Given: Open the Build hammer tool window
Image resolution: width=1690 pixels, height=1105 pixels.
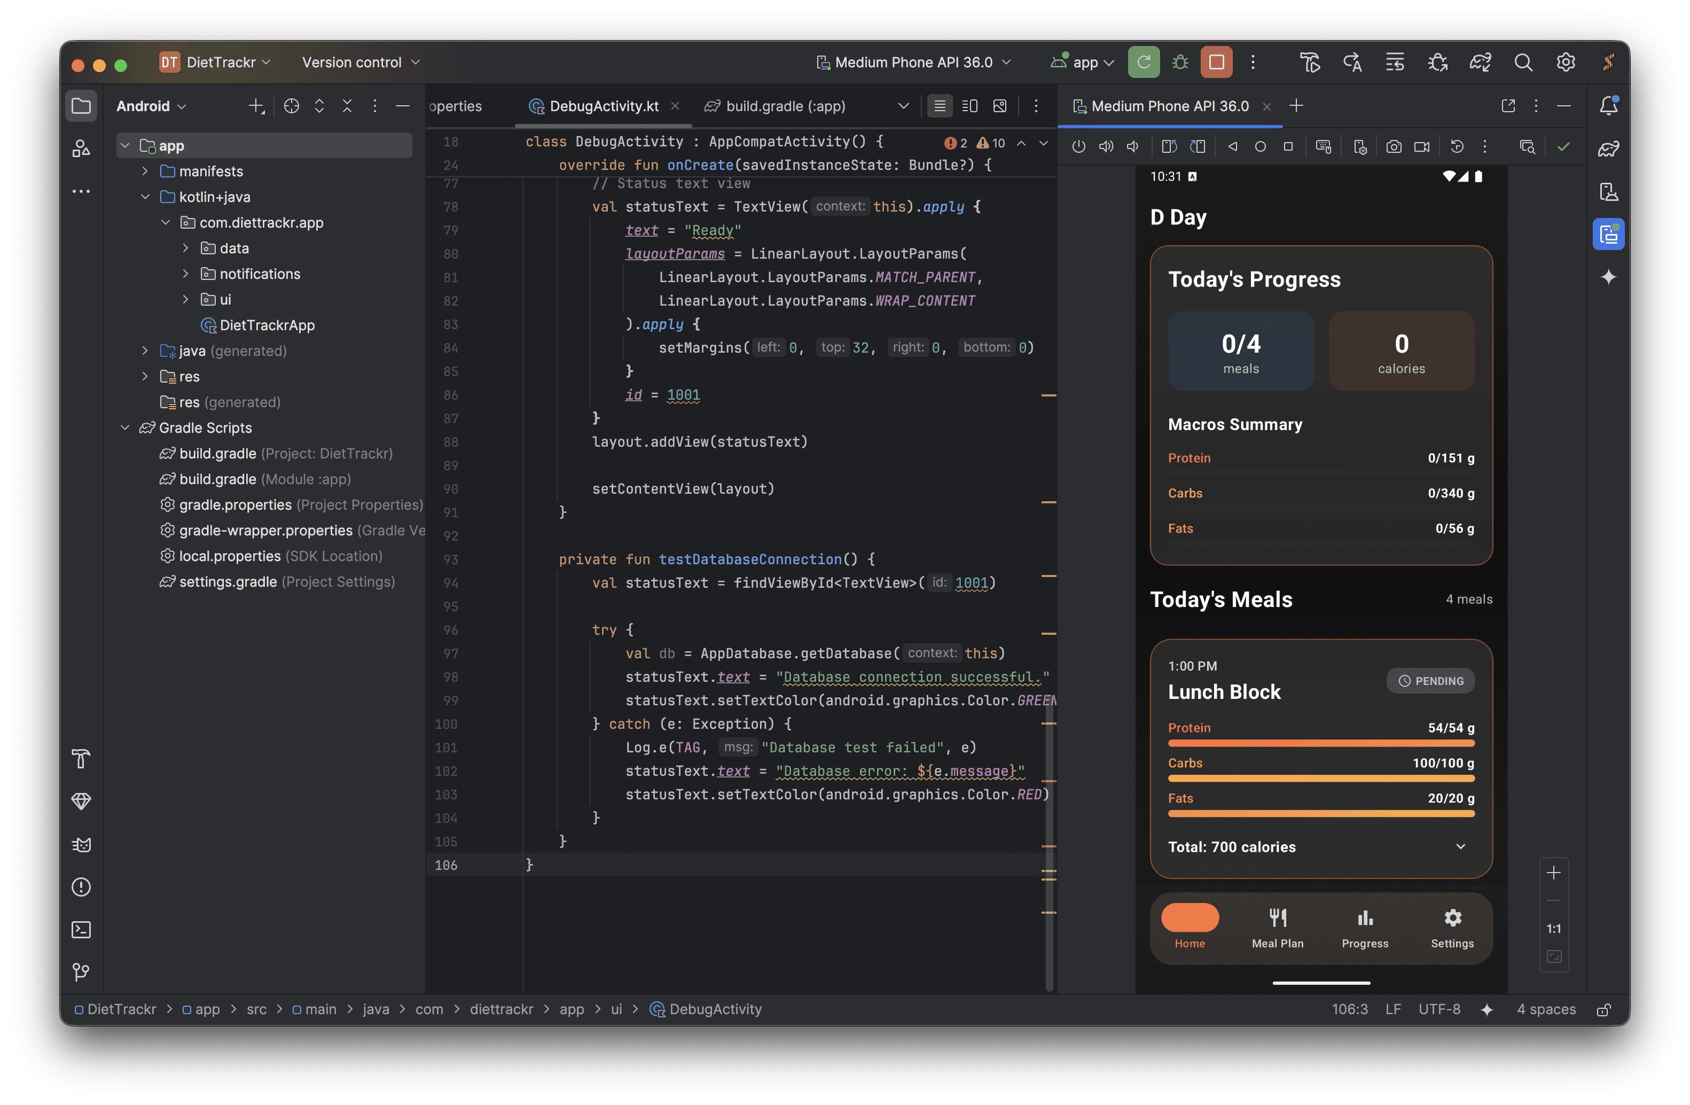Looking at the screenshot, I should tap(81, 758).
